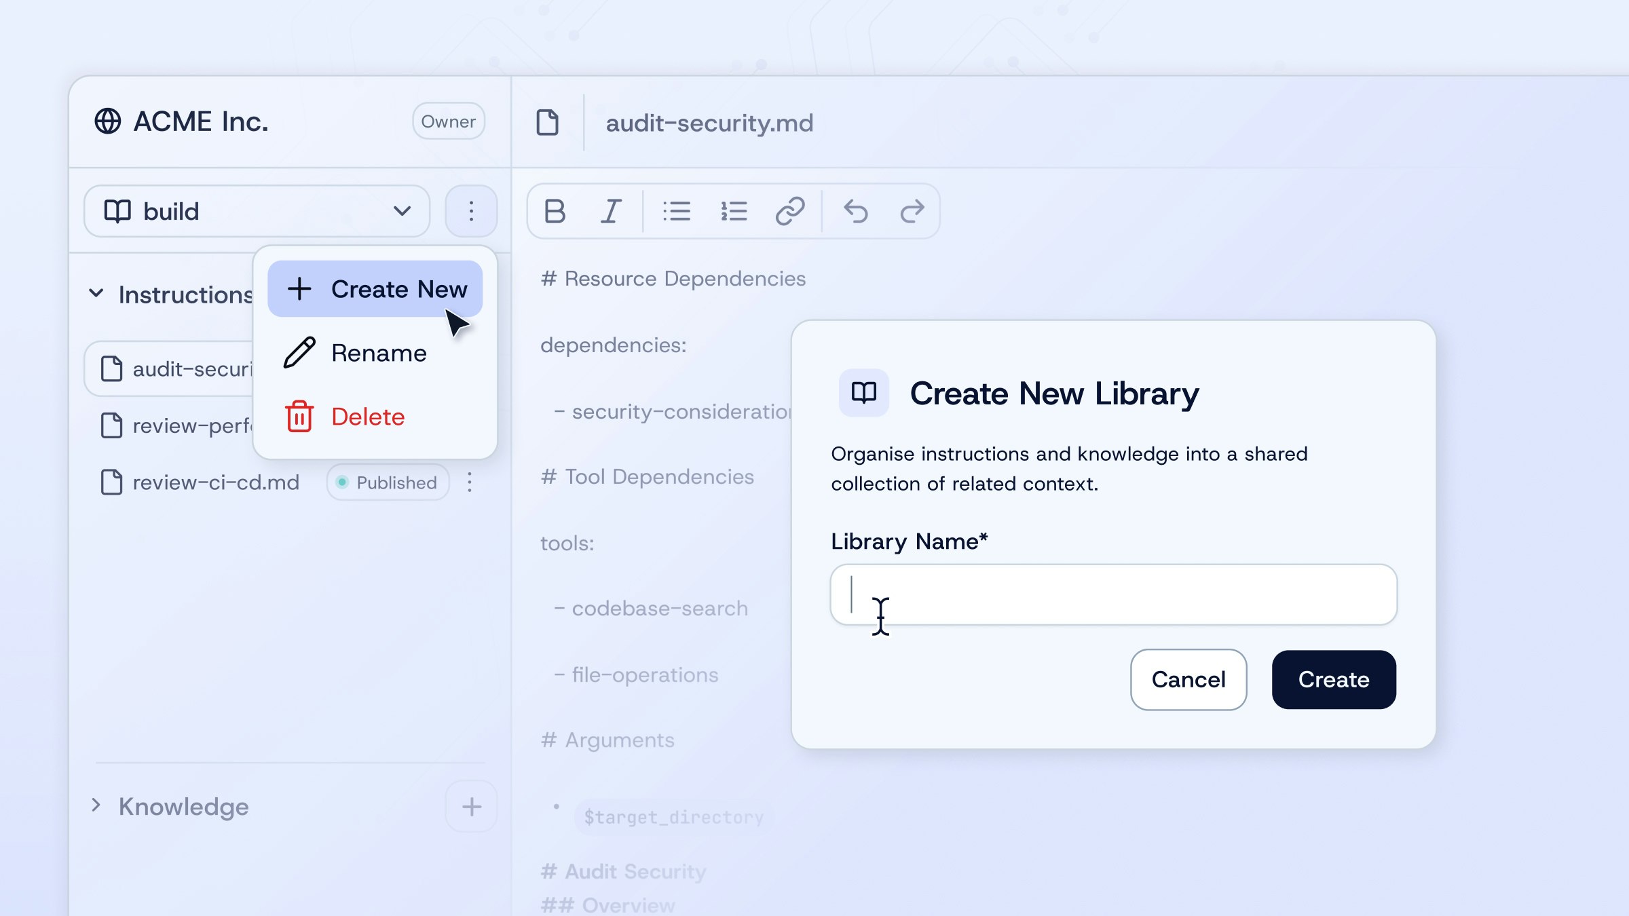Open library options three-dot menu
Screen dimensions: 1629x916
(471, 211)
